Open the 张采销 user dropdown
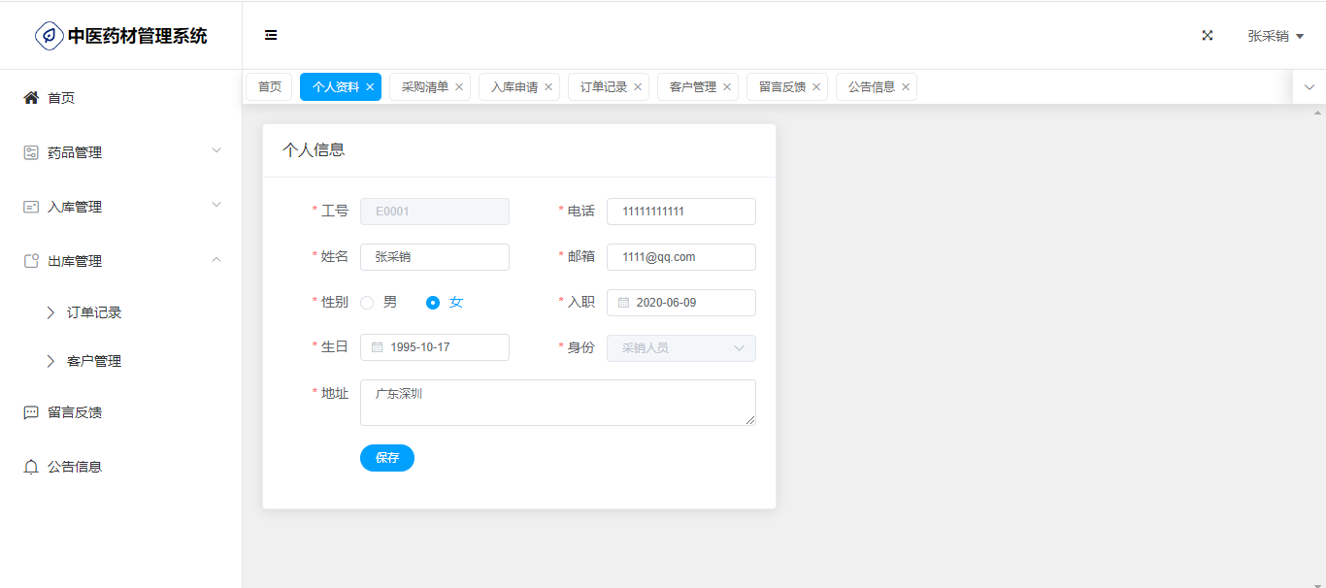This screenshot has height=588, width=1326. pyautogui.click(x=1275, y=36)
